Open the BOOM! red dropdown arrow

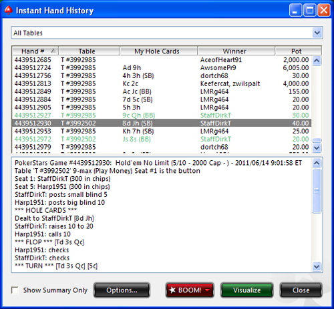click(x=207, y=290)
